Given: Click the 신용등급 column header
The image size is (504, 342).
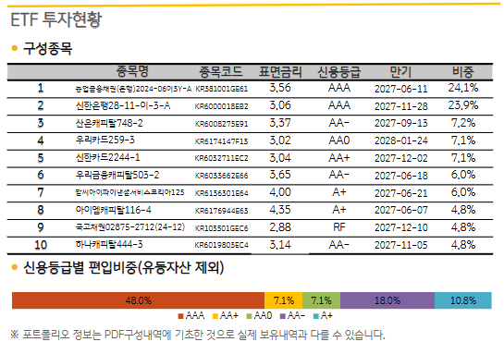Looking at the screenshot, I should click(339, 71).
